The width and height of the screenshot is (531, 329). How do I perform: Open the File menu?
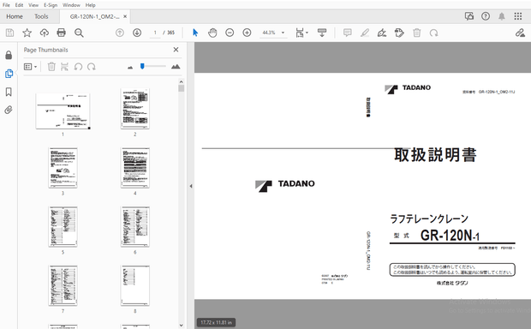(x=6, y=5)
